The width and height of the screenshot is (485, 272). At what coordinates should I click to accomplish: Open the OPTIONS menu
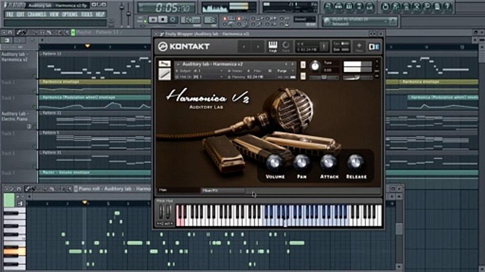(70, 14)
